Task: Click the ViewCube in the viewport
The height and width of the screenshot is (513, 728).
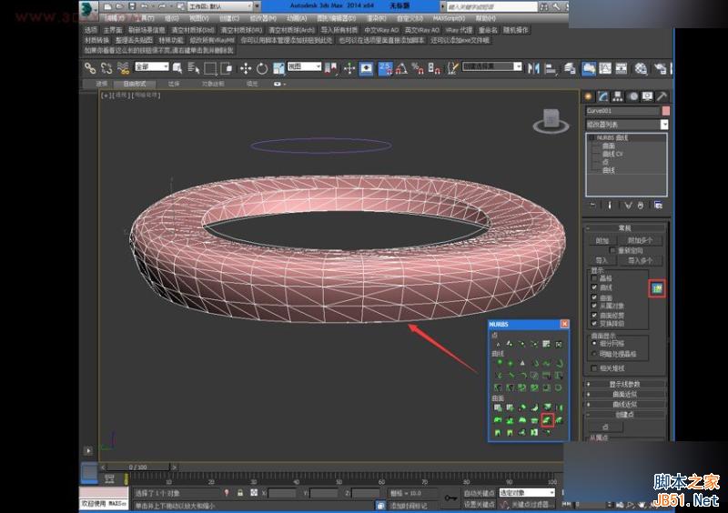Action: 550,118
